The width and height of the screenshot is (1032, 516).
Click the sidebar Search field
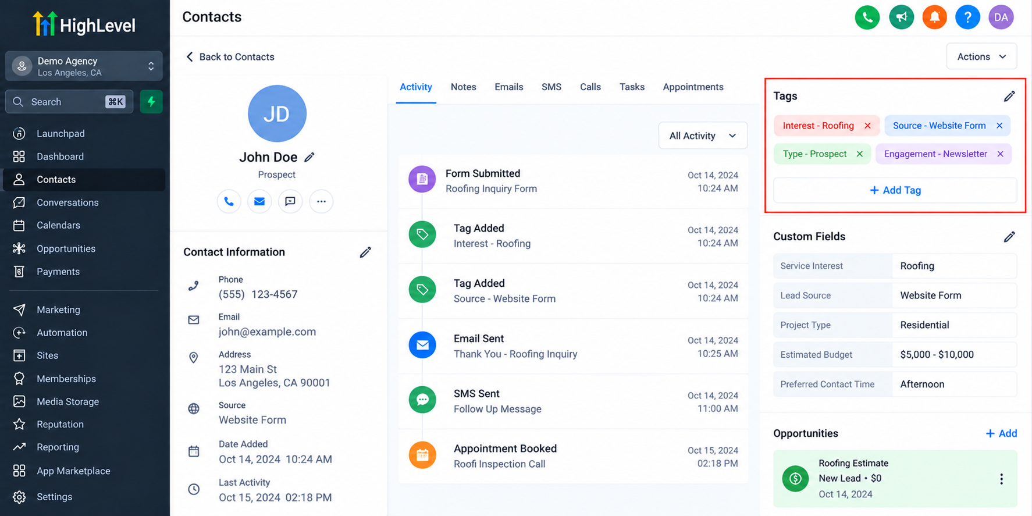pos(69,102)
